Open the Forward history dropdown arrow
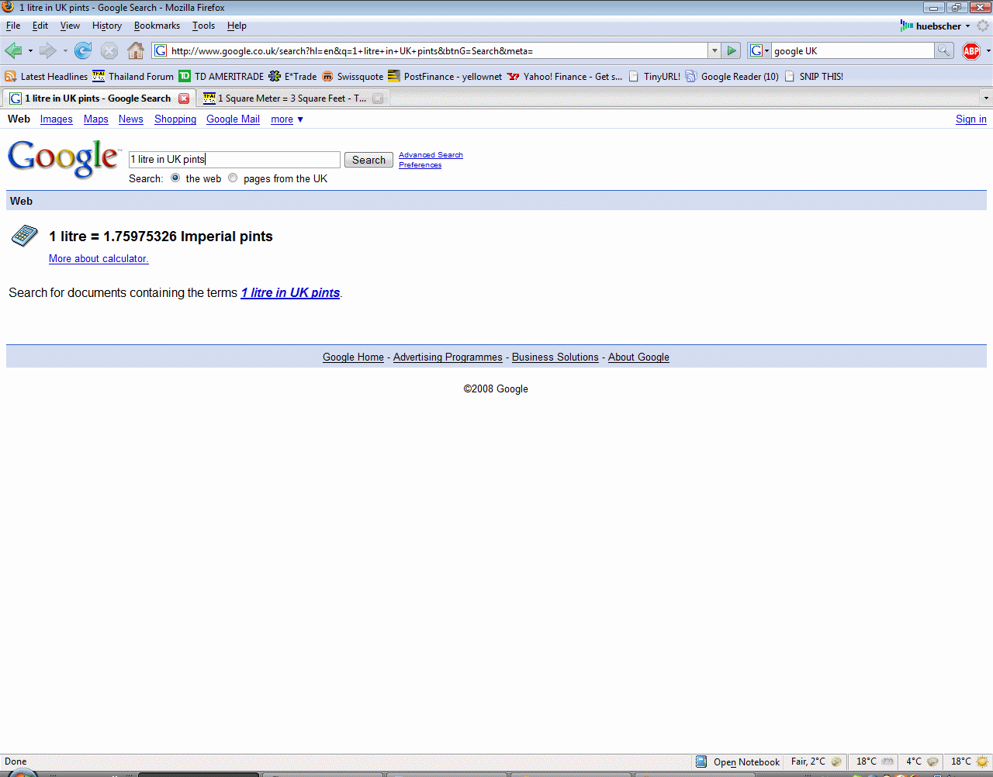Screen dimensions: 993x777 [x=65, y=50]
